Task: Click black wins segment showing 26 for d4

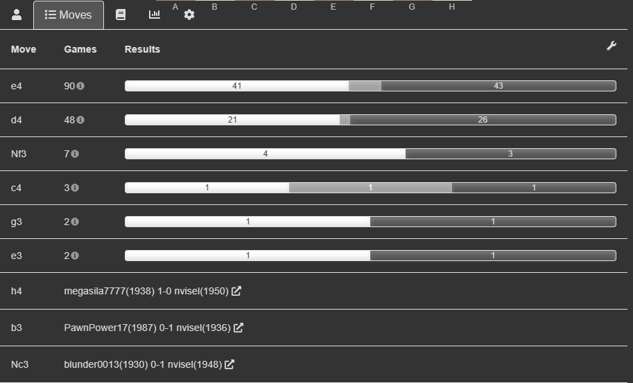Action: 483,120
